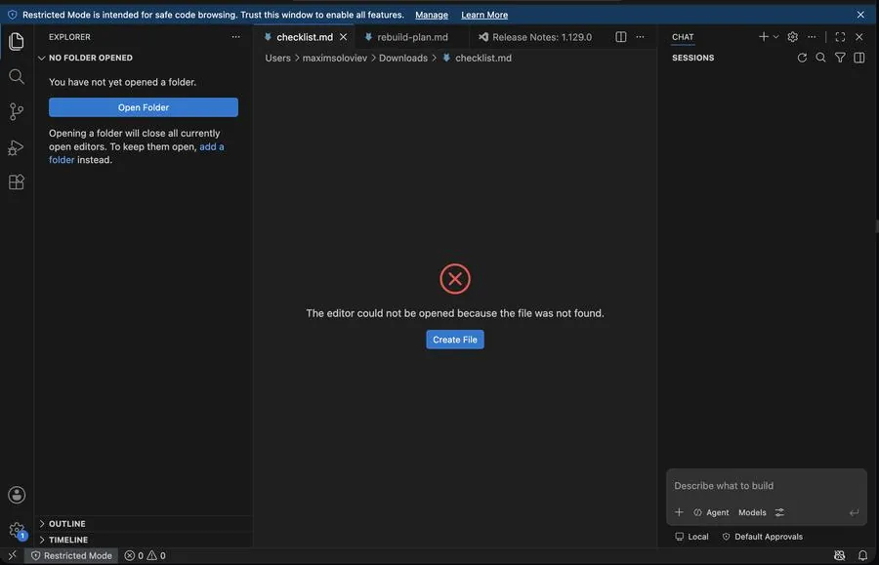Open the Models picker
The height and width of the screenshot is (565, 879).
[x=752, y=512]
